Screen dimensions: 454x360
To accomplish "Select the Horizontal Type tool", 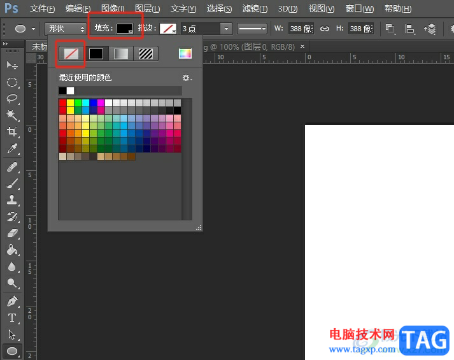I will click(12, 318).
